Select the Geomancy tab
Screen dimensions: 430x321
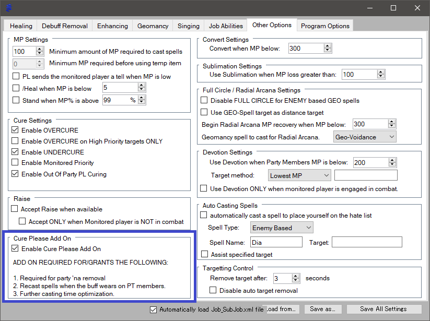(153, 26)
